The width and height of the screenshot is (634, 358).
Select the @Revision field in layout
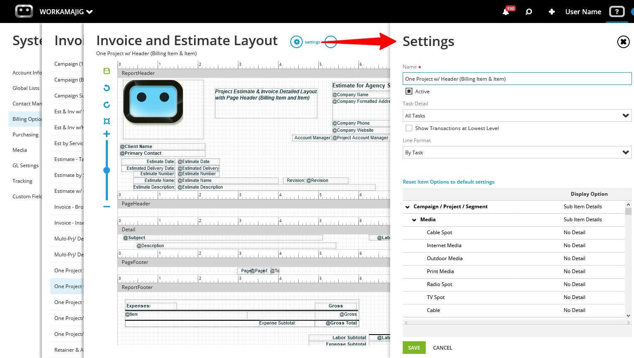327,180
